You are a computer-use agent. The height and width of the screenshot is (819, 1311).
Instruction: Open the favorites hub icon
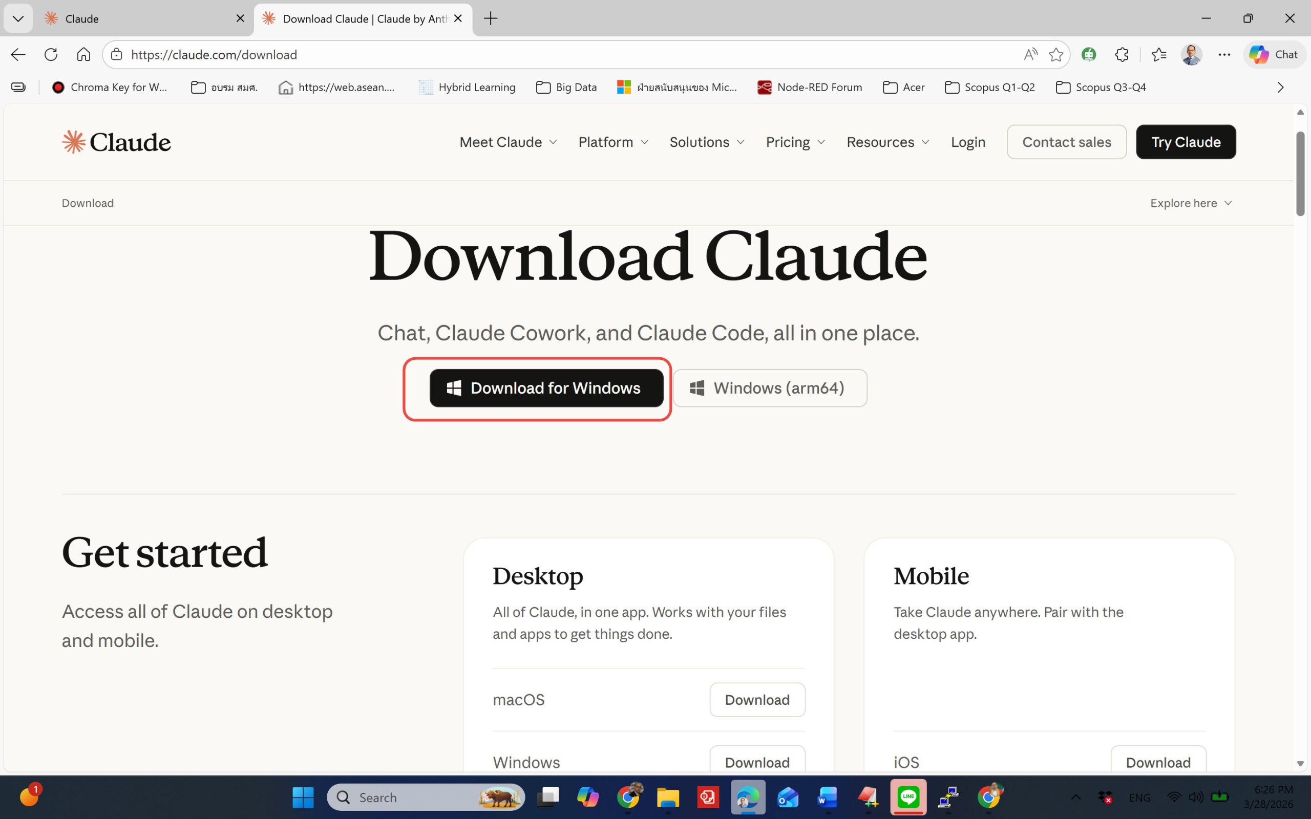pyautogui.click(x=1158, y=54)
